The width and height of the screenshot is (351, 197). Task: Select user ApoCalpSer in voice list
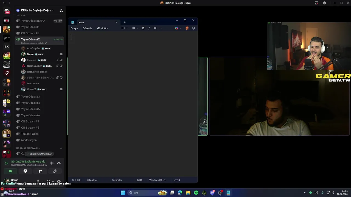[x=42, y=48]
